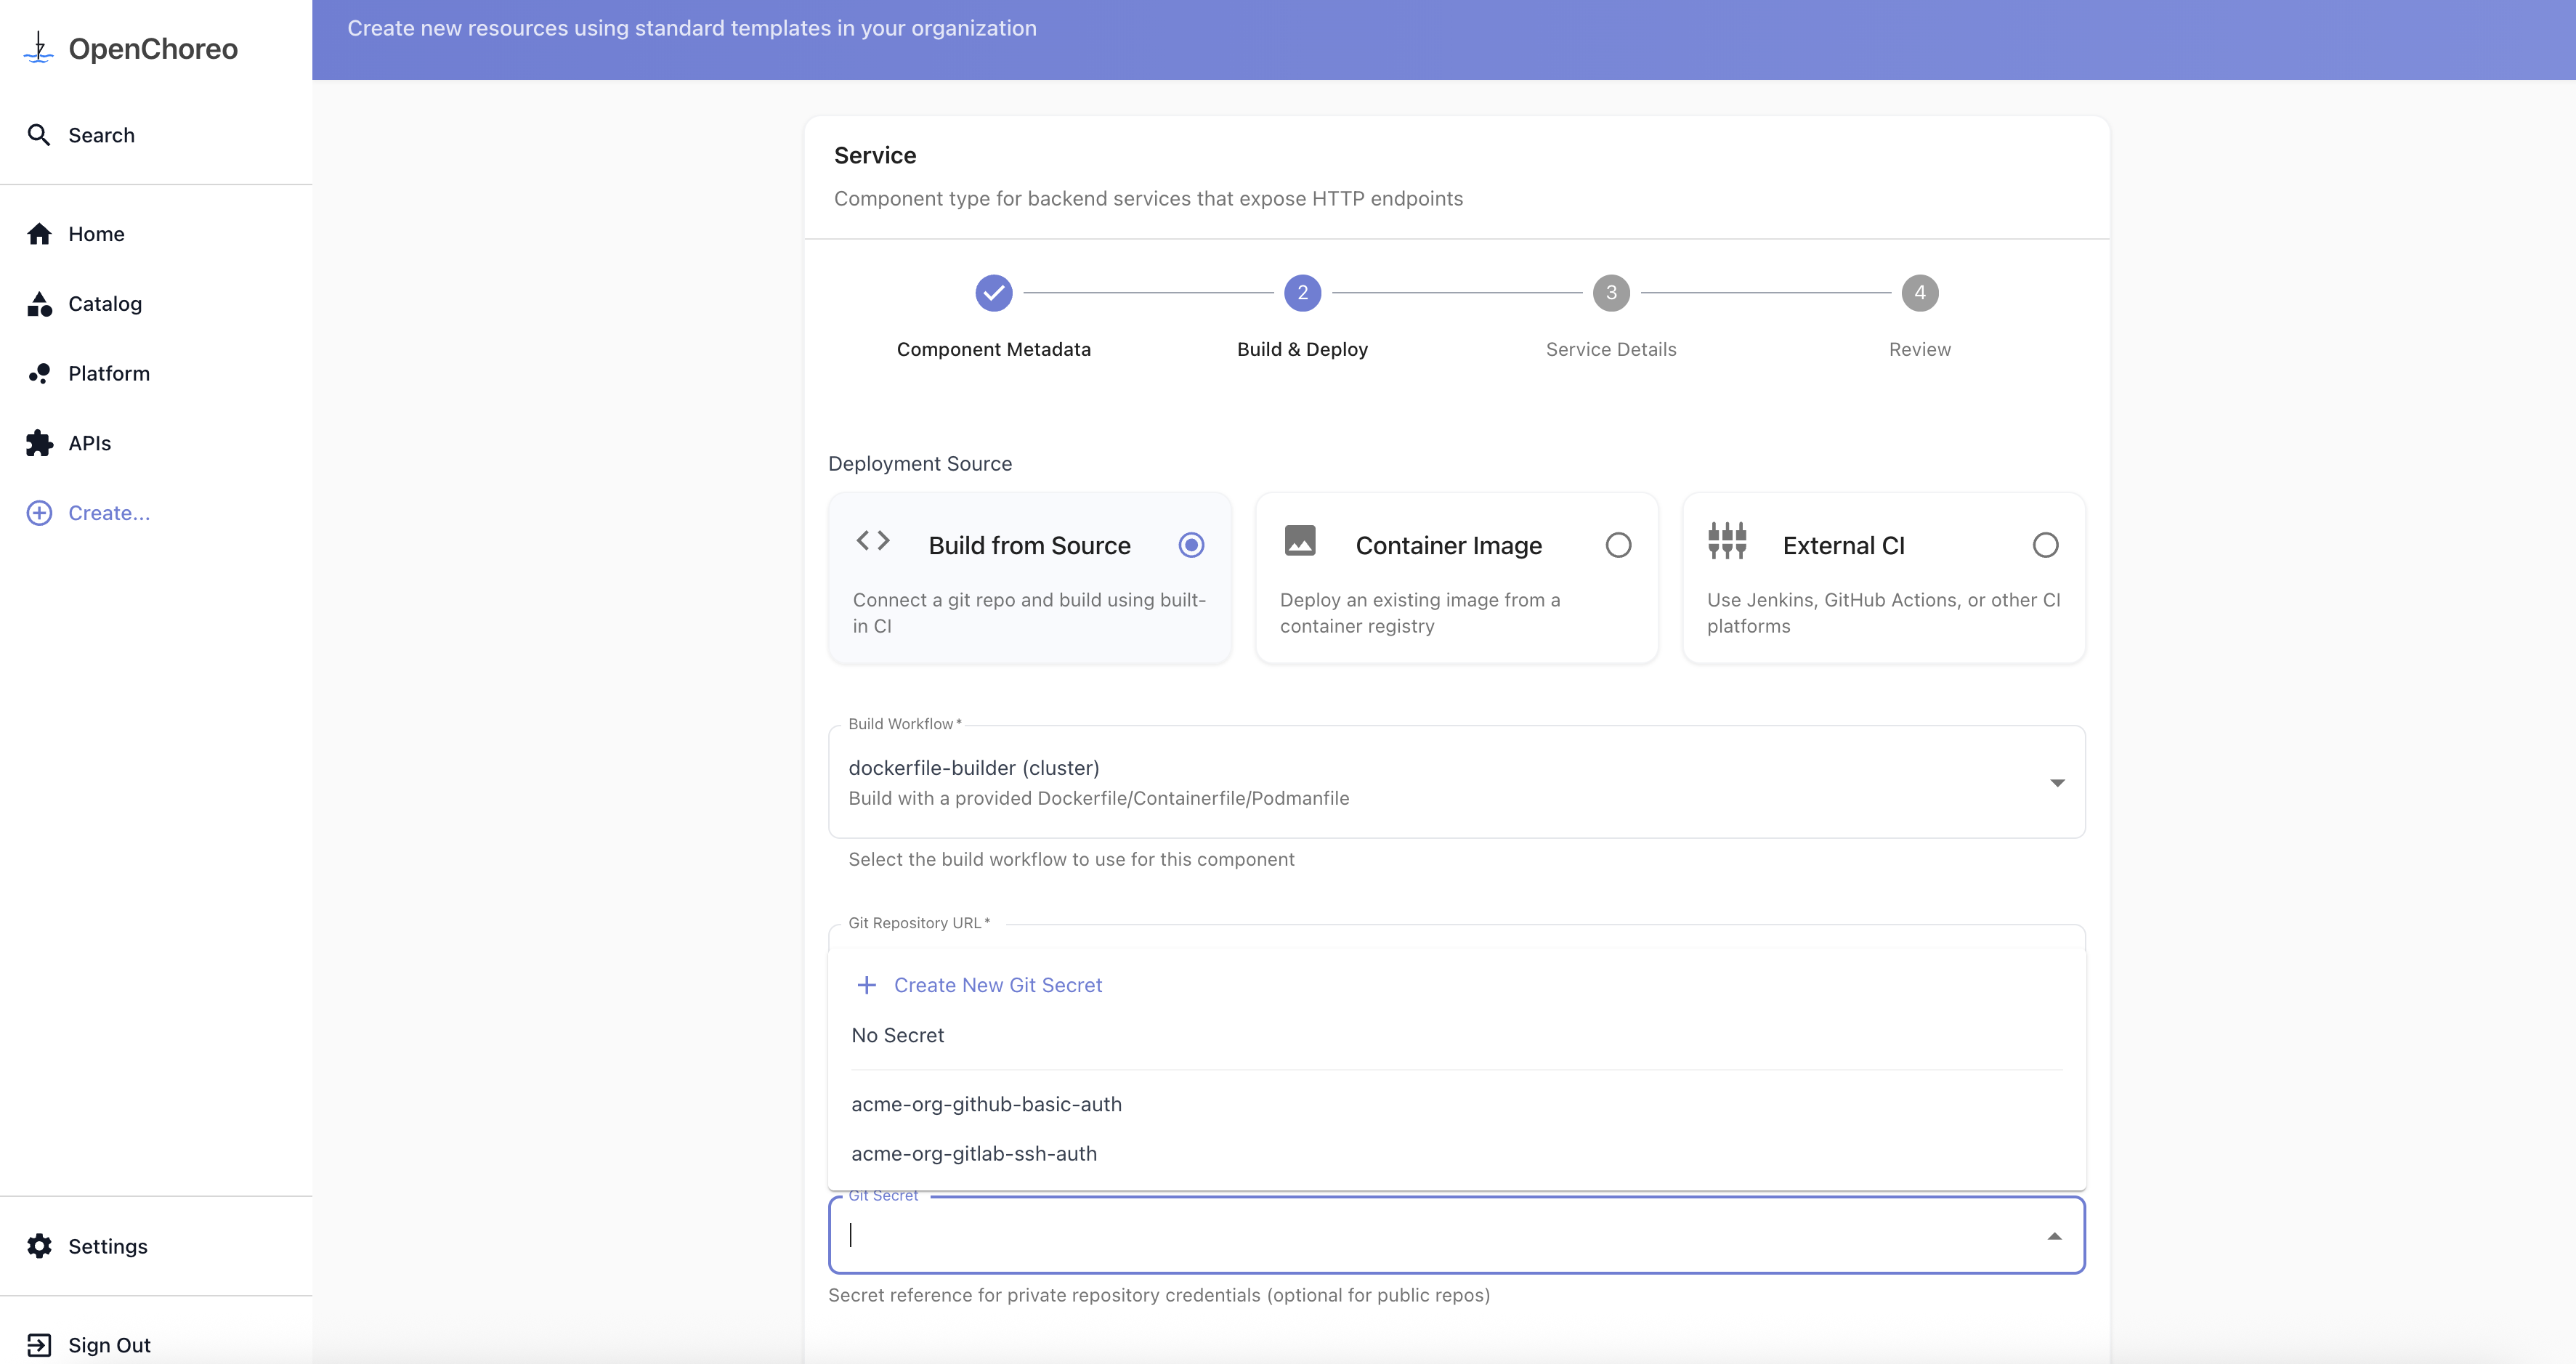Click the Sign Out icon
This screenshot has width=2576, height=1364.
click(39, 1345)
